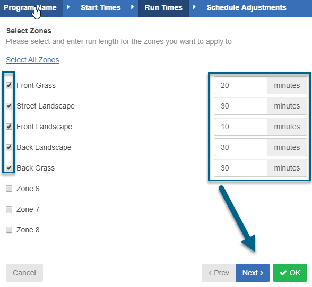Enable the Zone 6 checkbox

[9, 189]
